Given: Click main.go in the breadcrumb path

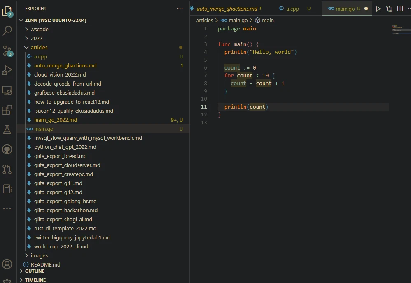Looking at the screenshot, I should tap(238, 20).
